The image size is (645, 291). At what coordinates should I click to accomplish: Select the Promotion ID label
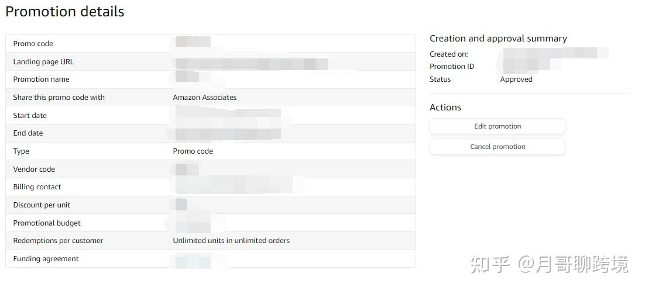coord(452,67)
